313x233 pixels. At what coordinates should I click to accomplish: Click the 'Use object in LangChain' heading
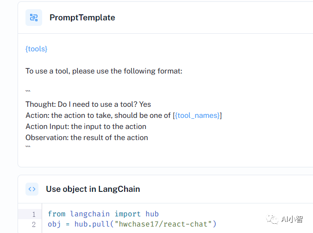93,189
